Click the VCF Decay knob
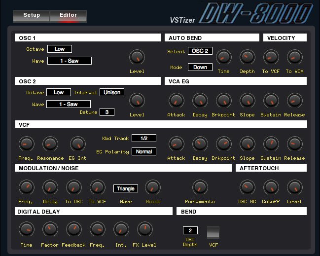 200,144
